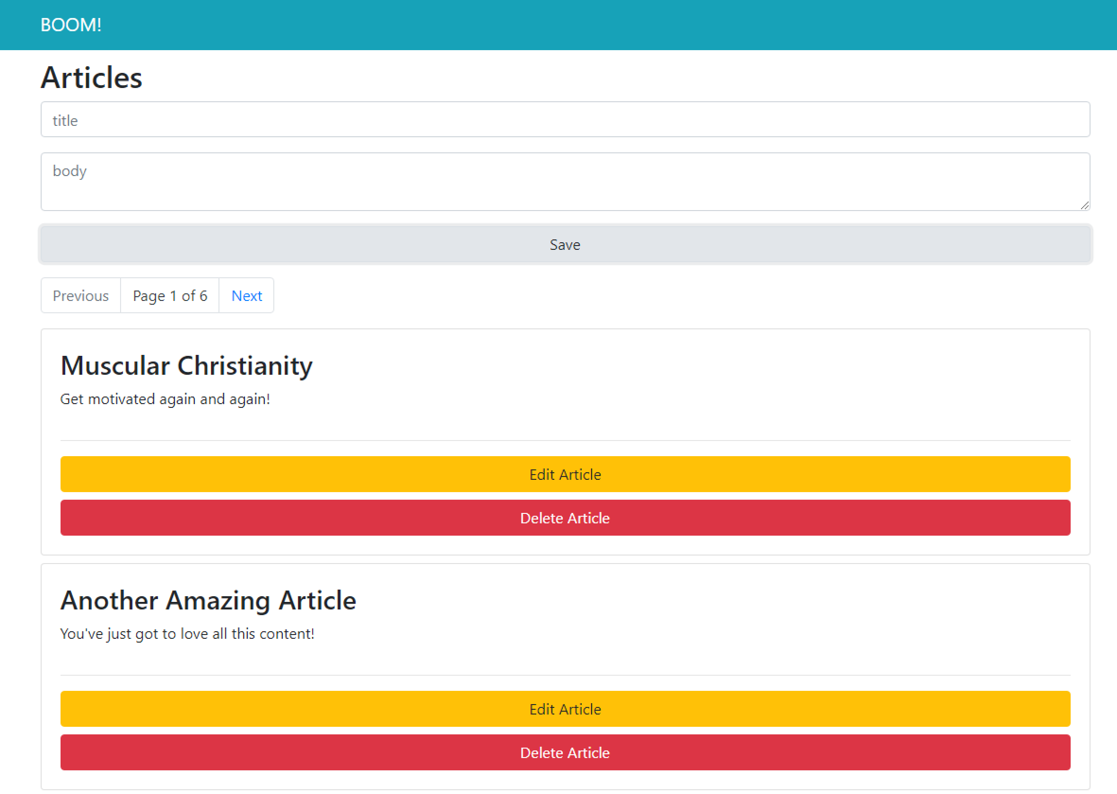Image resolution: width=1117 pixels, height=794 pixels.
Task: Click the Muscular Christianity heading
Action: coord(186,366)
